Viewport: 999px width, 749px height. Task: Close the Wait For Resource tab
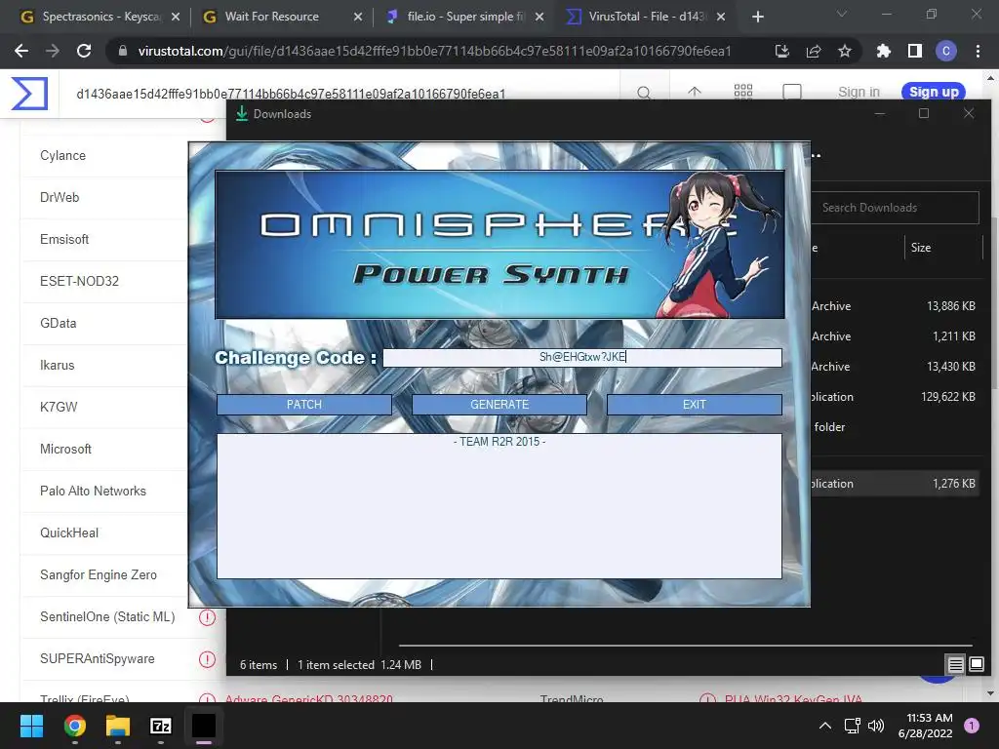click(x=357, y=17)
